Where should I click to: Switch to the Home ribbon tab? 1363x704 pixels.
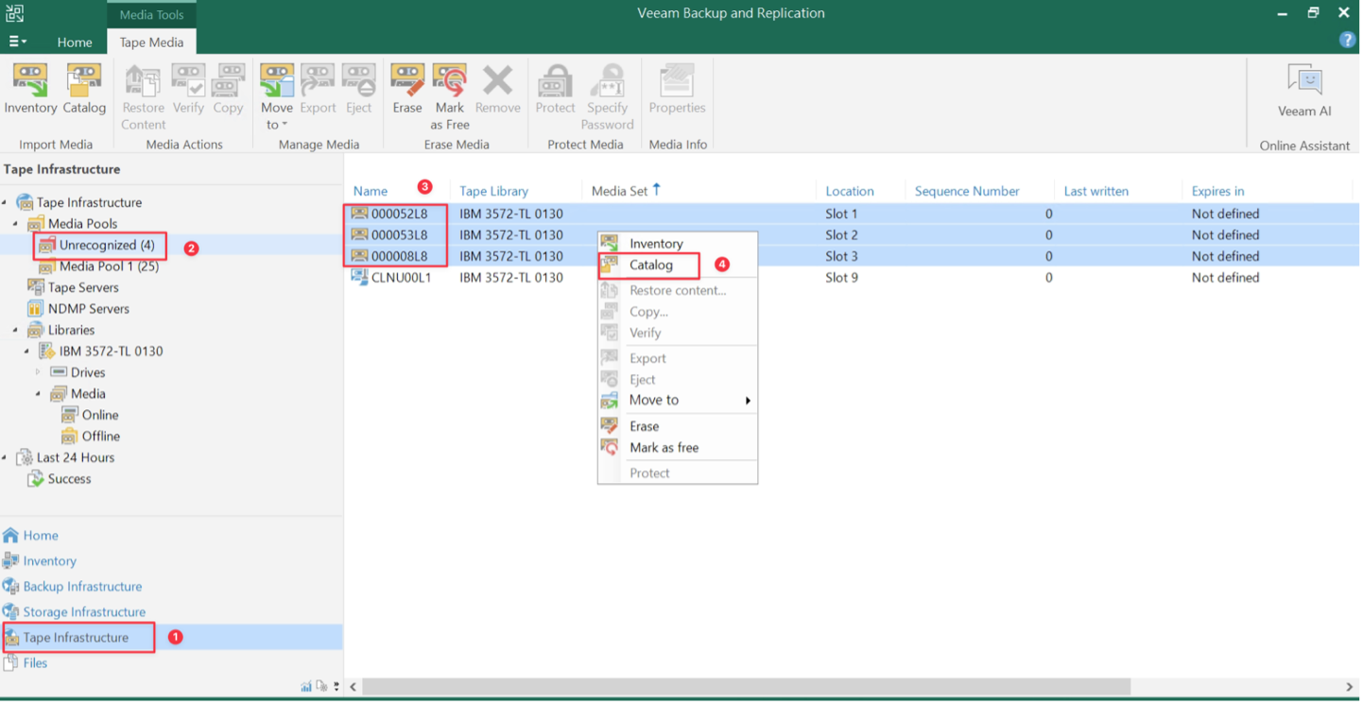[75, 43]
